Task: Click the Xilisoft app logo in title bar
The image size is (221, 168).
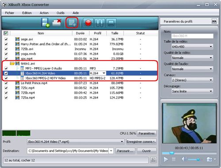Action: coord(4,4)
